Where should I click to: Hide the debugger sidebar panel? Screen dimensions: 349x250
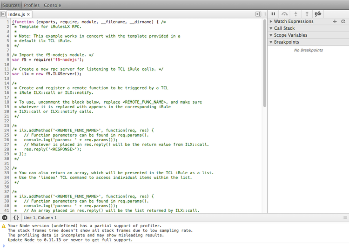(x=258, y=14)
